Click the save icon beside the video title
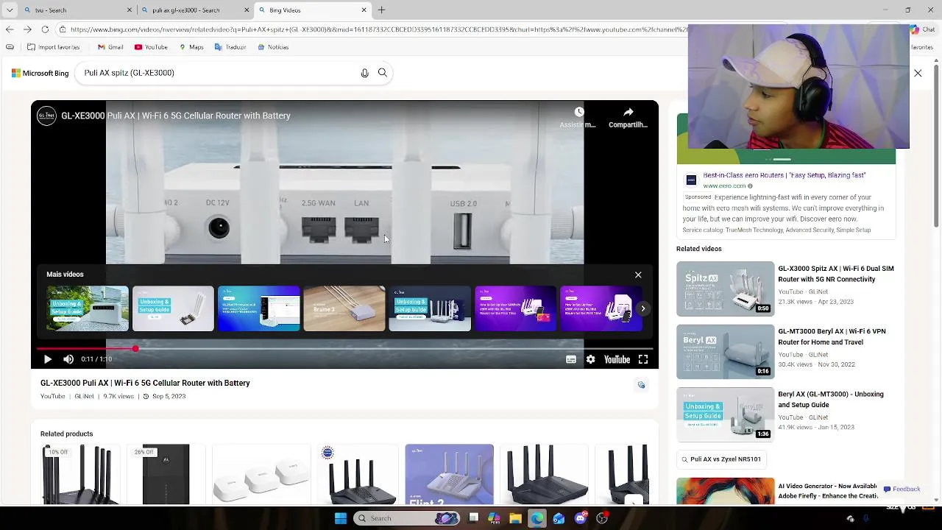 point(641,385)
